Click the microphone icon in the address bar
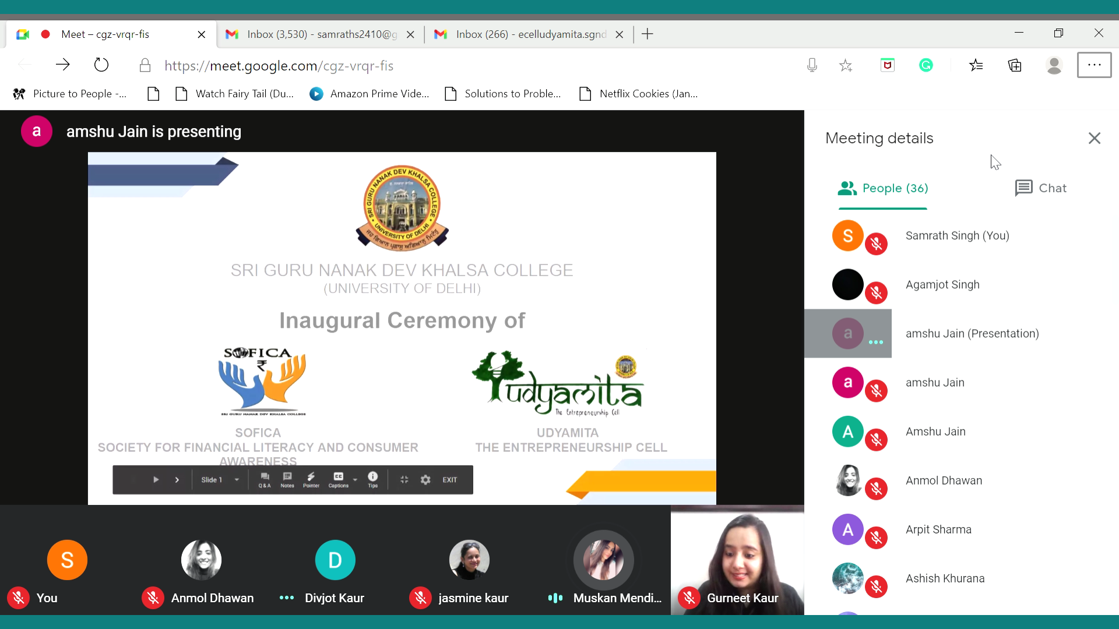The image size is (1119, 629). pos(812,66)
